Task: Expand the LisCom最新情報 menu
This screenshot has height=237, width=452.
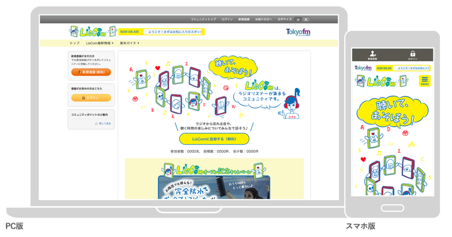Action: (99, 43)
